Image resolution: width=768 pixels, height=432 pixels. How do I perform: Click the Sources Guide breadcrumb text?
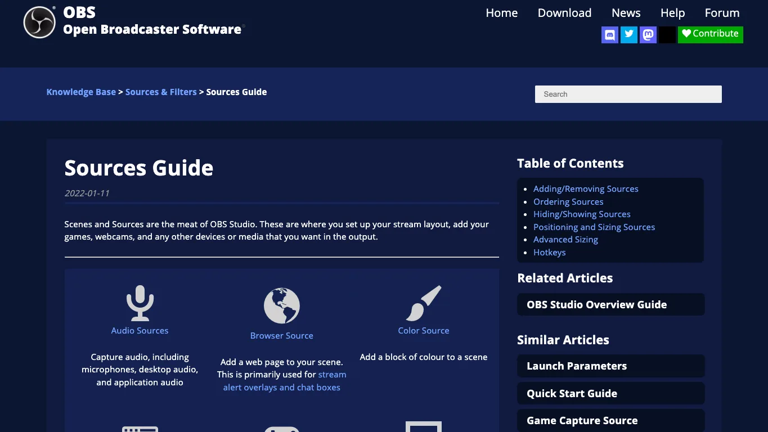pos(236,92)
